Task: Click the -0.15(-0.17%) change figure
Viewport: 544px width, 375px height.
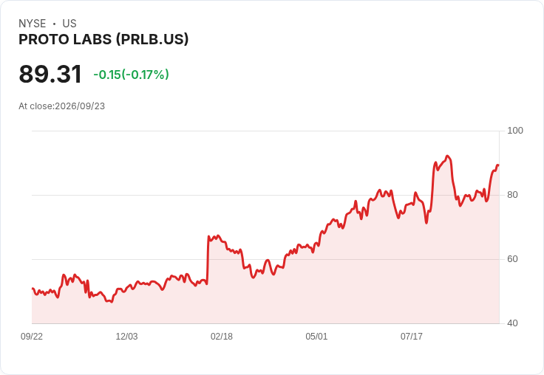Action: [131, 75]
